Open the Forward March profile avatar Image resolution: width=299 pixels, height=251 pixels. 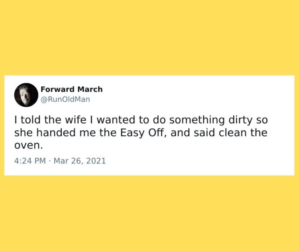tap(26, 95)
